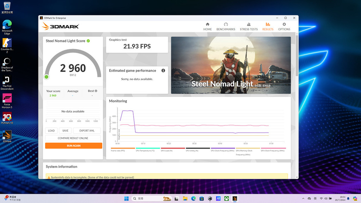Click the Export XML button
The image size is (361, 203).
pyautogui.click(x=86, y=130)
